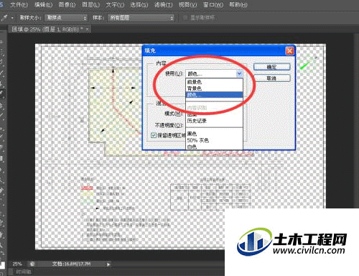This screenshot has width=359, height=276.
Task: Click the 确定 button in the Fill dialog
Action: [x=272, y=67]
